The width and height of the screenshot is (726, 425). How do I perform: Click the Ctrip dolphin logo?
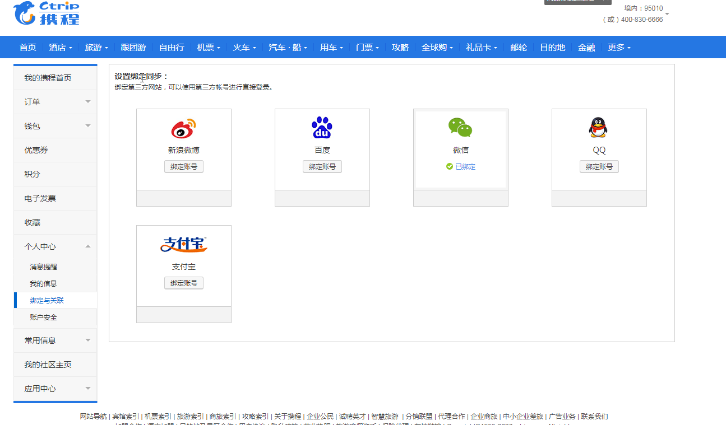tap(47, 13)
